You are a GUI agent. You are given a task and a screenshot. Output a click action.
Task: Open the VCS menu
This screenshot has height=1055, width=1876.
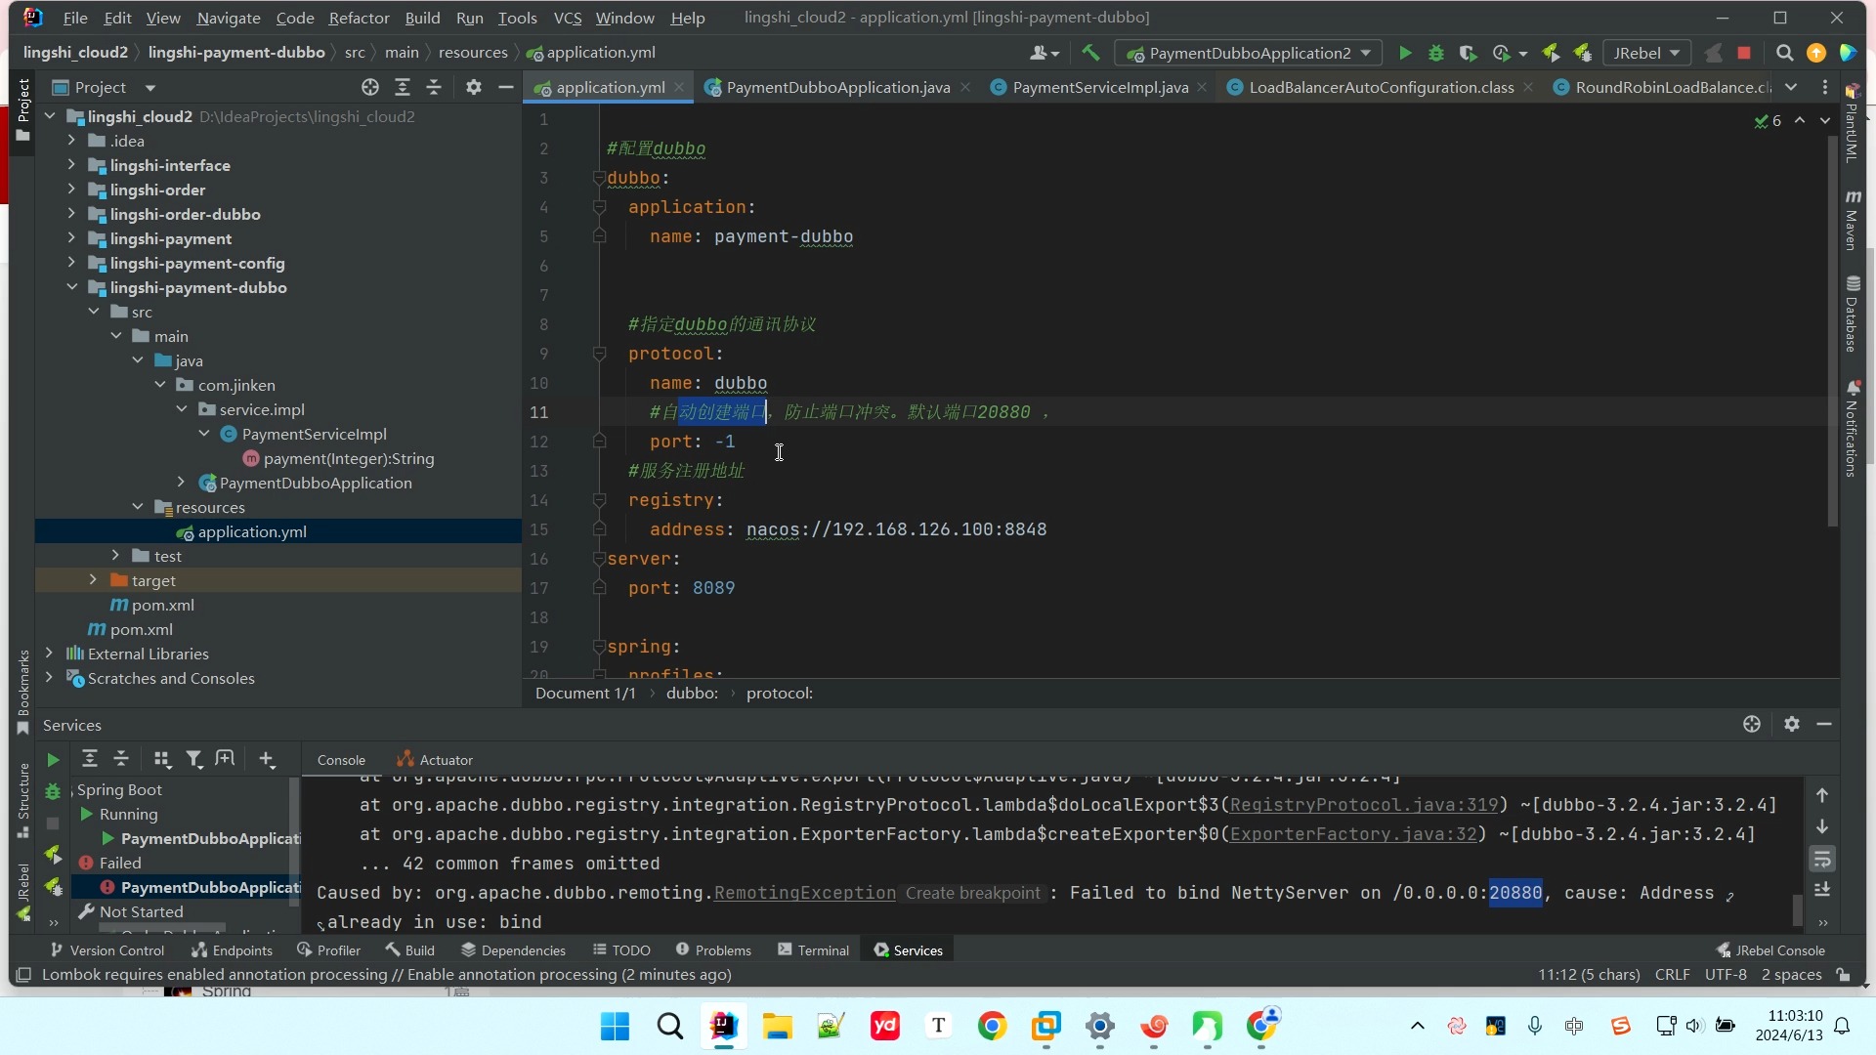568,18
